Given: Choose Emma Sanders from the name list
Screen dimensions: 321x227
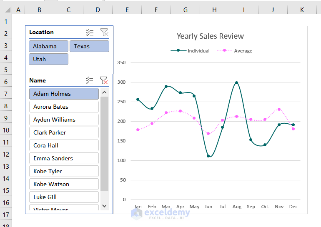Looking at the screenshot, I should click(x=64, y=158).
